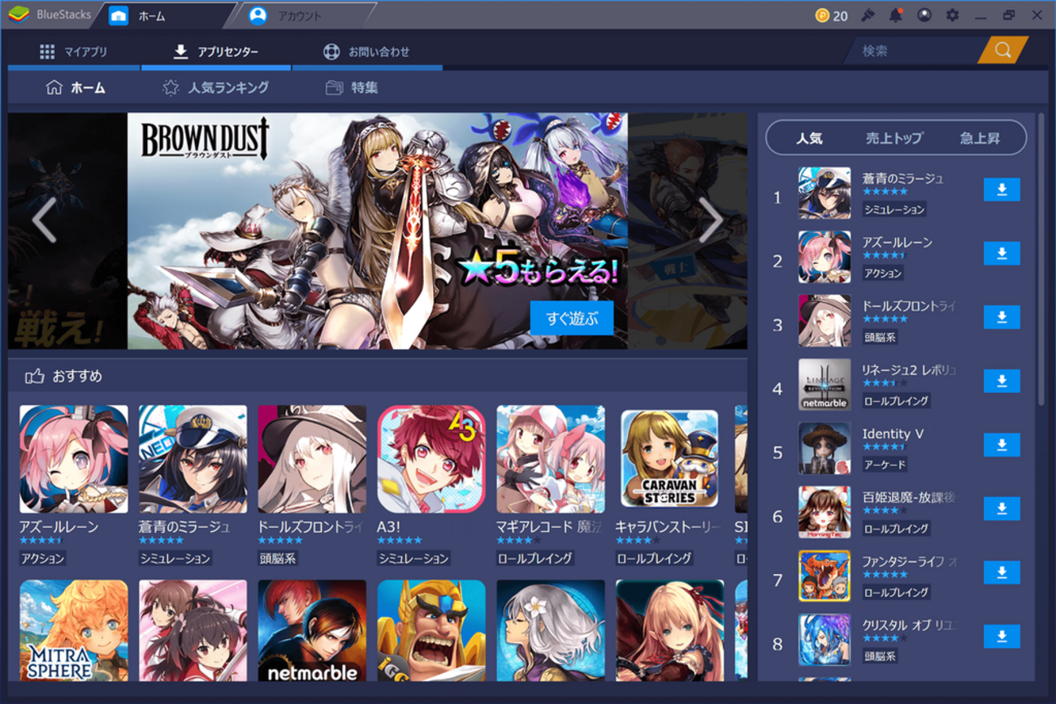The image size is (1056, 704).
Task: Click the gold coin balance showing 20
Action: pos(831,15)
